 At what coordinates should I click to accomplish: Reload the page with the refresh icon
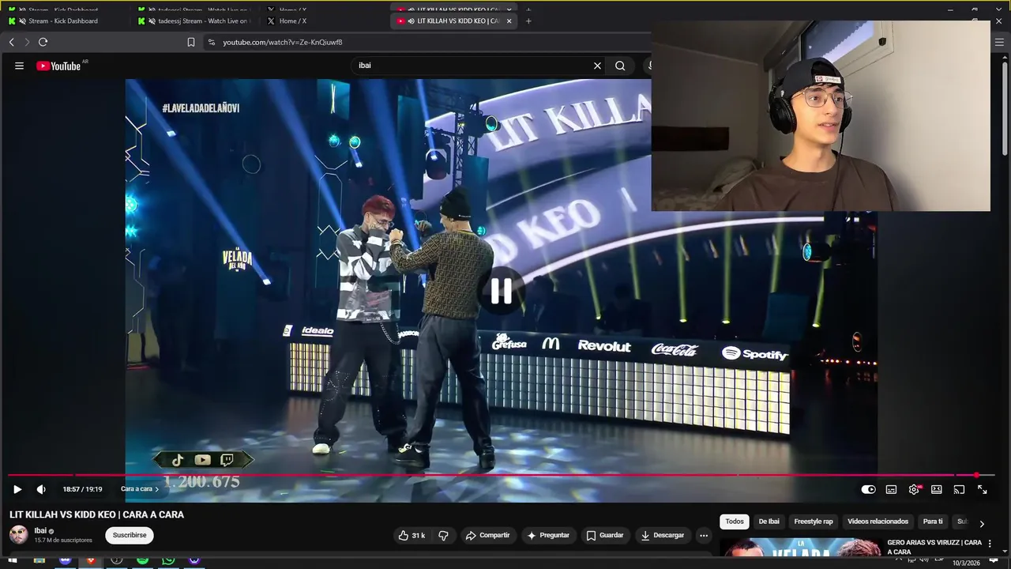click(x=43, y=42)
